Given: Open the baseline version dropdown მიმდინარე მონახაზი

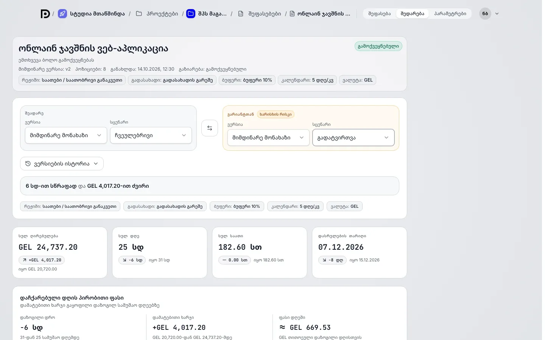Looking at the screenshot, I should click(x=66, y=135).
